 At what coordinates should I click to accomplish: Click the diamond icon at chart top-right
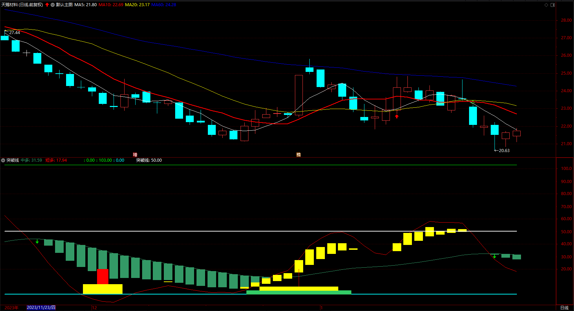pyautogui.click(x=546, y=5)
